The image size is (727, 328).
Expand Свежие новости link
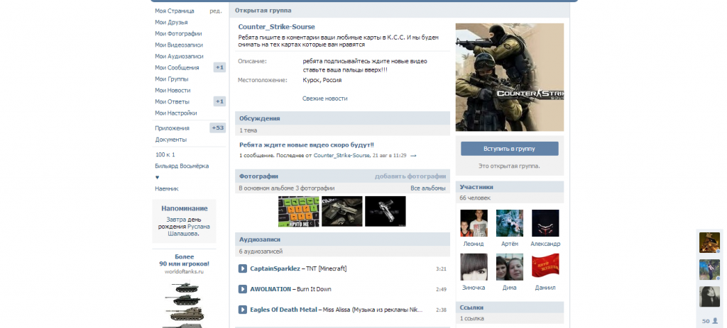[x=324, y=98]
